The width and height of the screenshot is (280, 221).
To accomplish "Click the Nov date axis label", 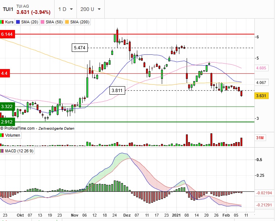I will pyautogui.click(x=75, y=215).
